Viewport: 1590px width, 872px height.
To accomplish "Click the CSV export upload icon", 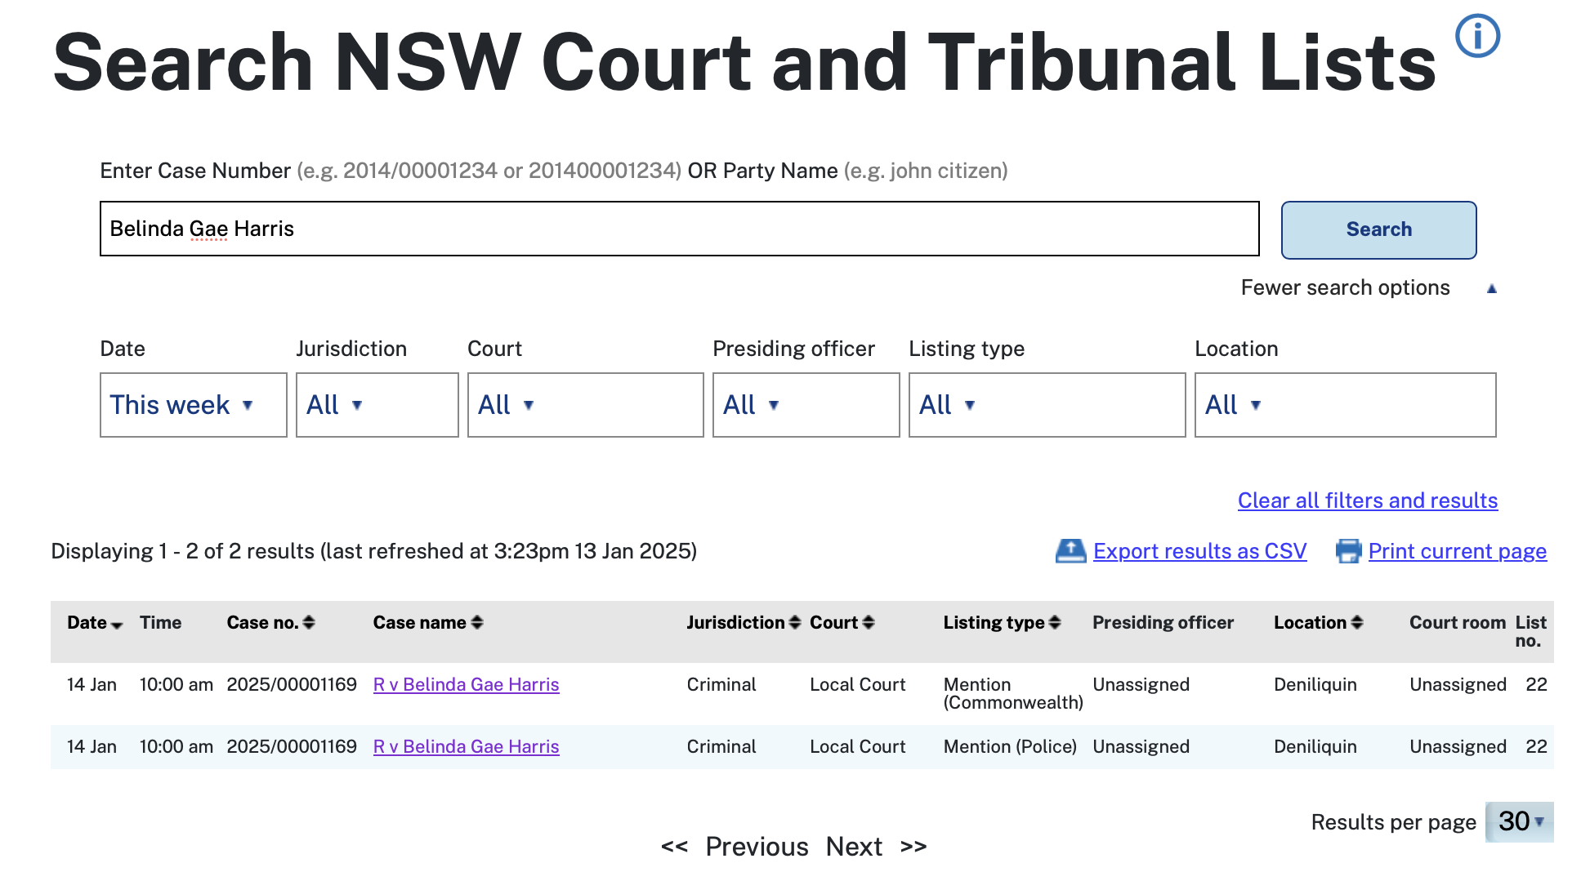I will pos(1070,551).
